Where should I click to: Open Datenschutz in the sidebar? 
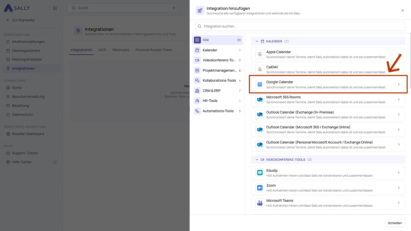click(31, 114)
